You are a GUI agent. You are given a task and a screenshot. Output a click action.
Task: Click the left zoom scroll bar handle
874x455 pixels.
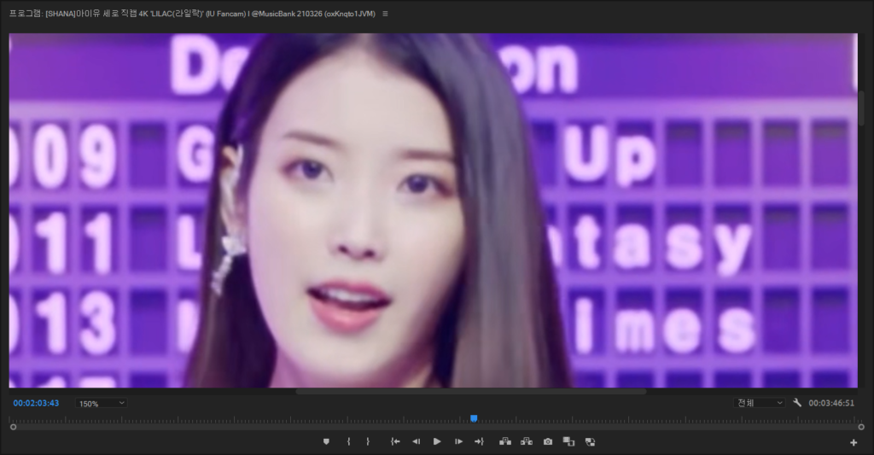(x=14, y=427)
